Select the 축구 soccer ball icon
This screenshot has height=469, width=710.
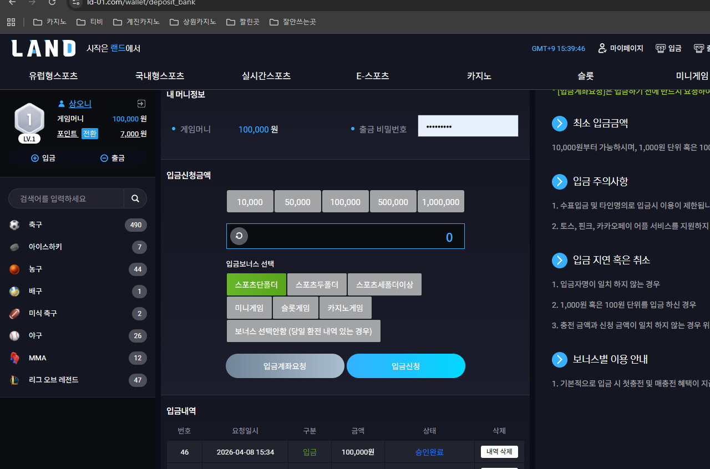tap(14, 225)
